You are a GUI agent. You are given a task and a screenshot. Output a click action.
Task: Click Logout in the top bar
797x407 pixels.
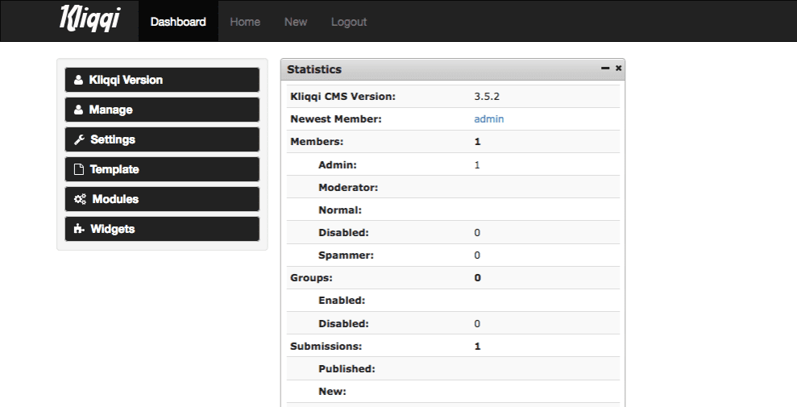349,22
